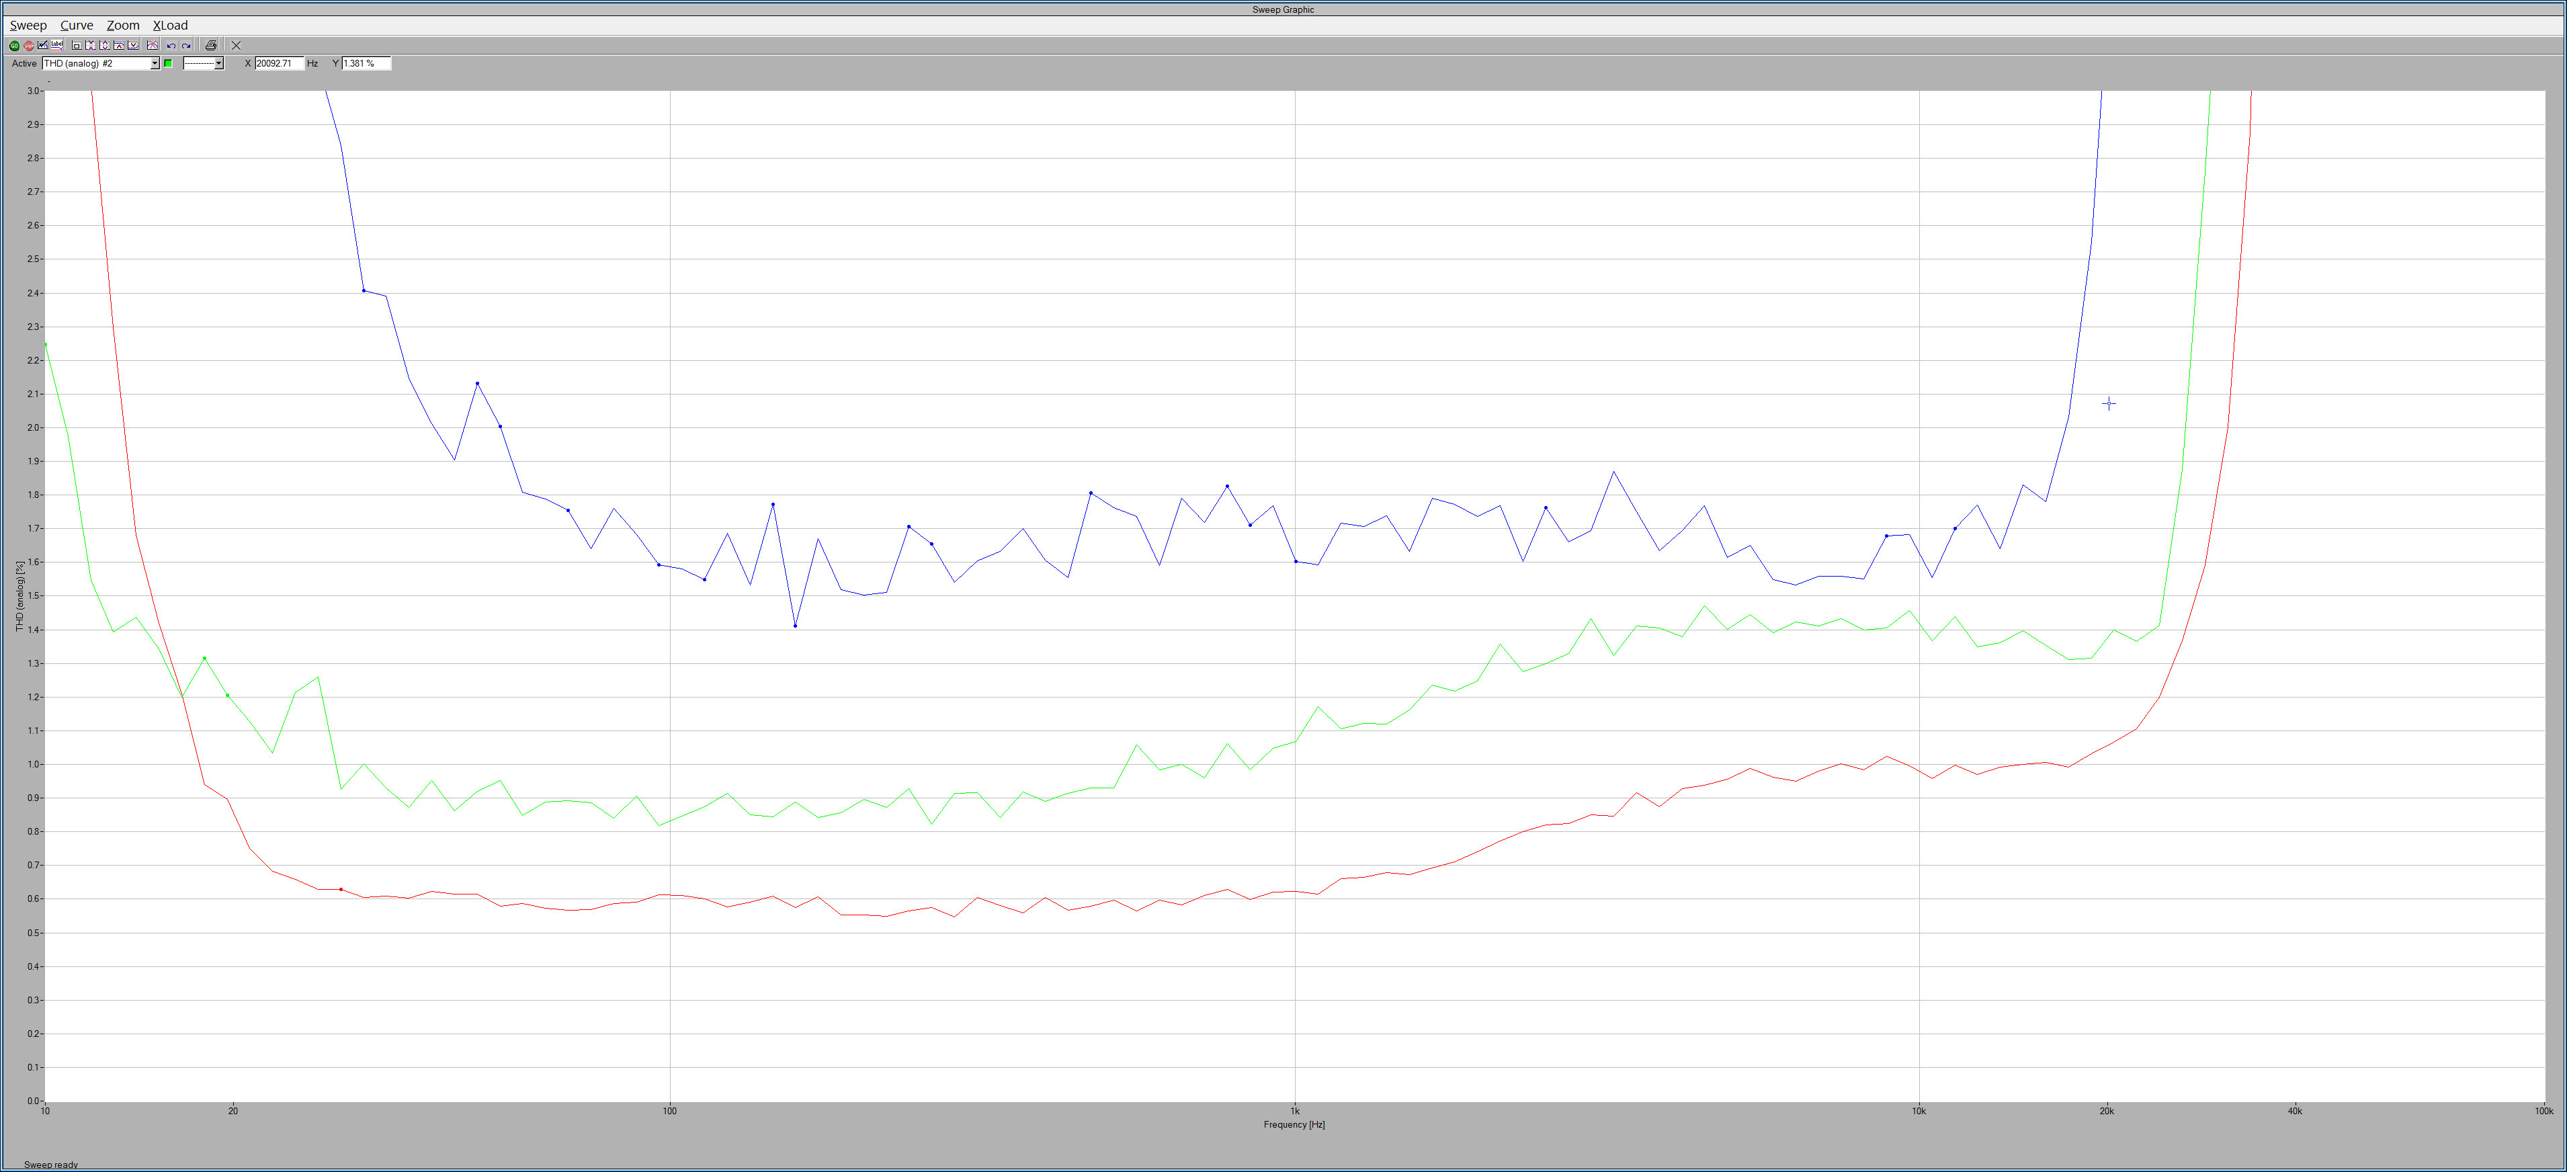Click the Sweep ready status text

pos(51,1164)
